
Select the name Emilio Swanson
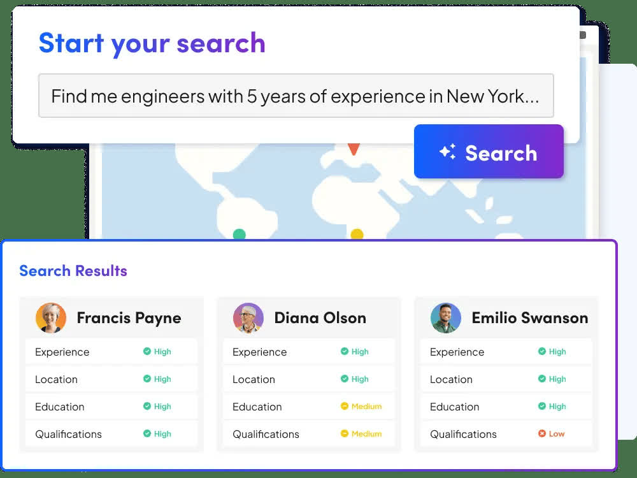tap(530, 318)
